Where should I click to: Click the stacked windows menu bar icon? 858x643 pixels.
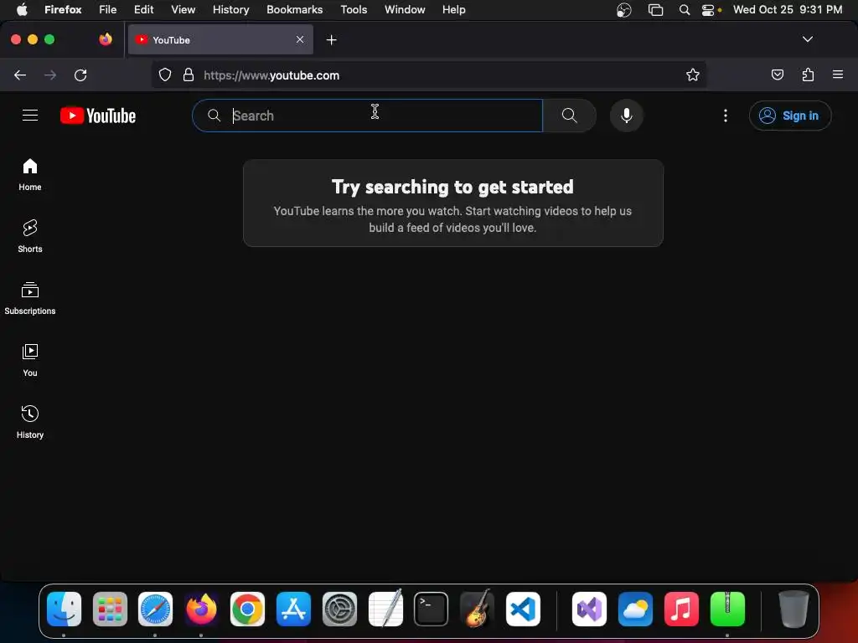pyautogui.click(x=655, y=10)
